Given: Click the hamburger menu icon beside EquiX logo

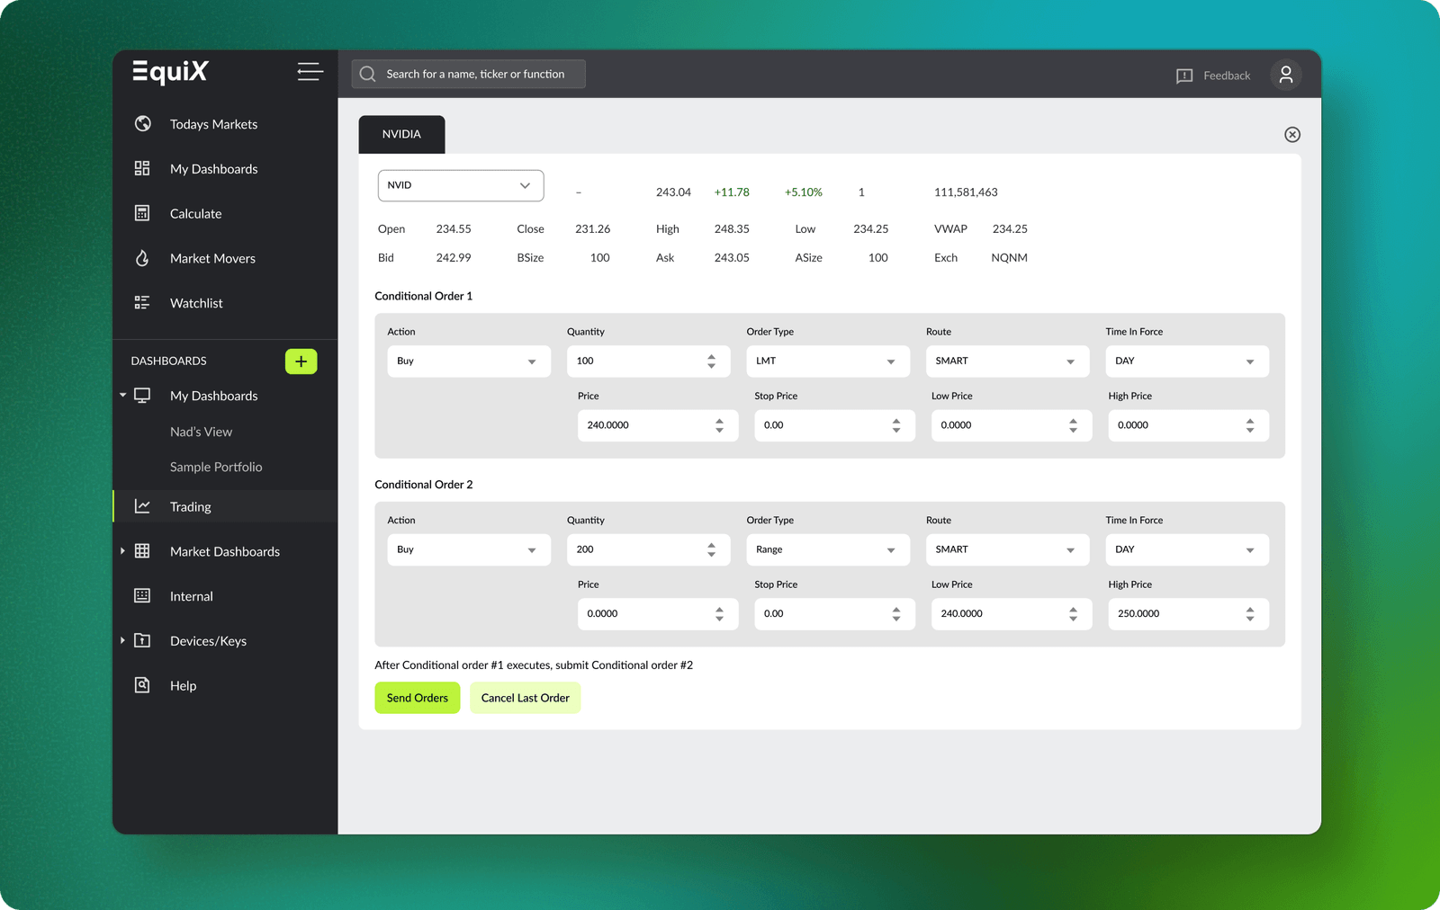Looking at the screenshot, I should click(x=310, y=72).
